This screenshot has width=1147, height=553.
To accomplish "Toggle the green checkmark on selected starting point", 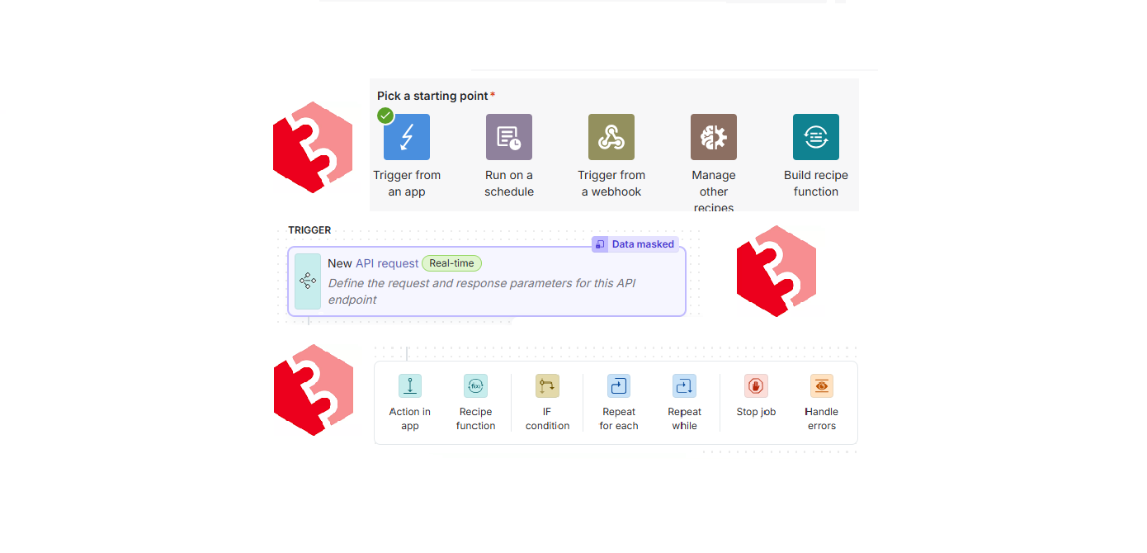I will pyautogui.click(x=385, y=116).
